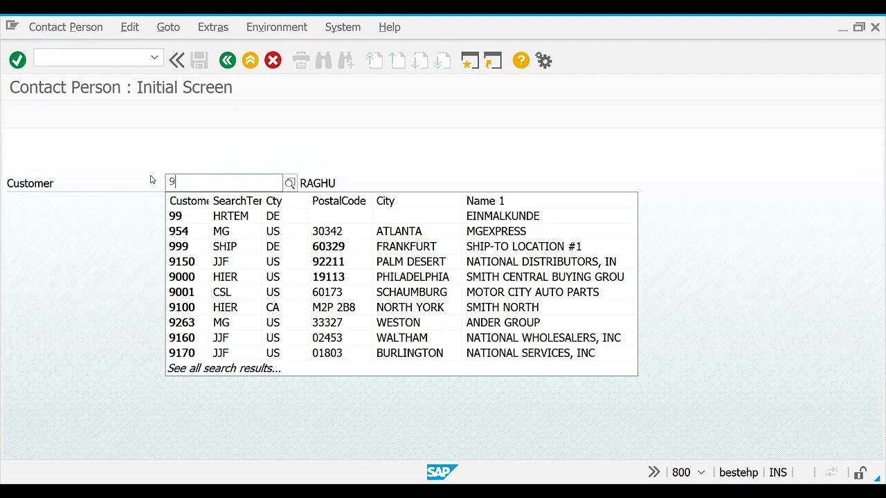The height and width of the screenshot is (498, 886).
Task: Select customer 9100 SMITH NORTH
Action: point(401,307)
